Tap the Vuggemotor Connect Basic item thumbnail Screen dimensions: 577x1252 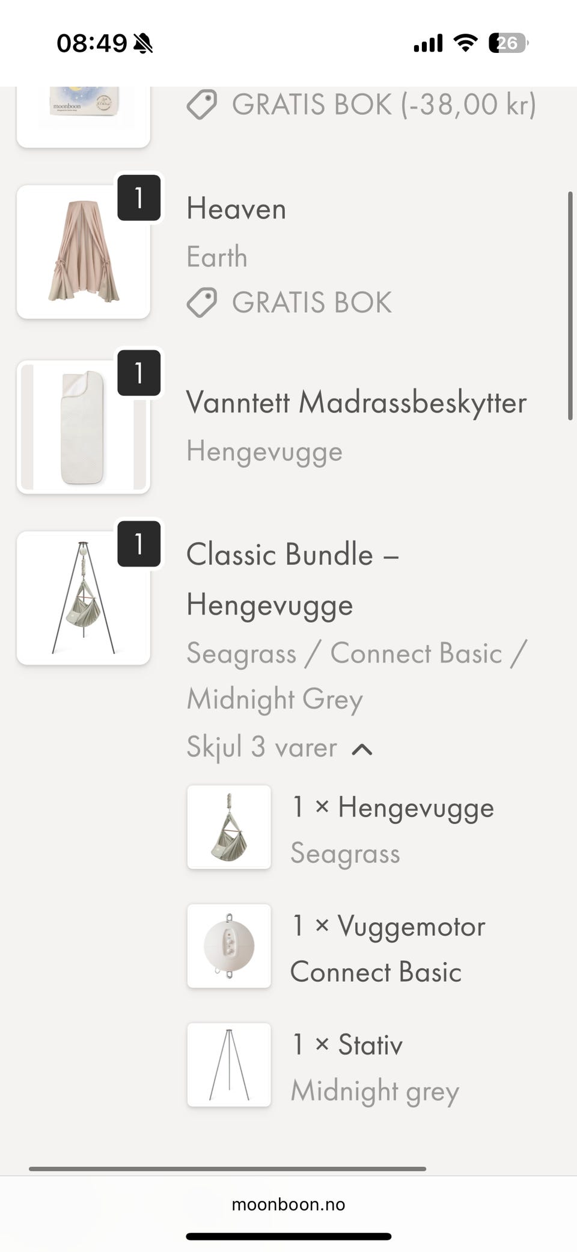[229, 946]
